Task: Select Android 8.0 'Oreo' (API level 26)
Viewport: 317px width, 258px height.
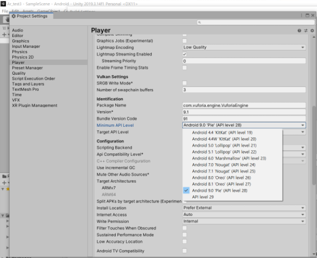Action: (233, 178)
